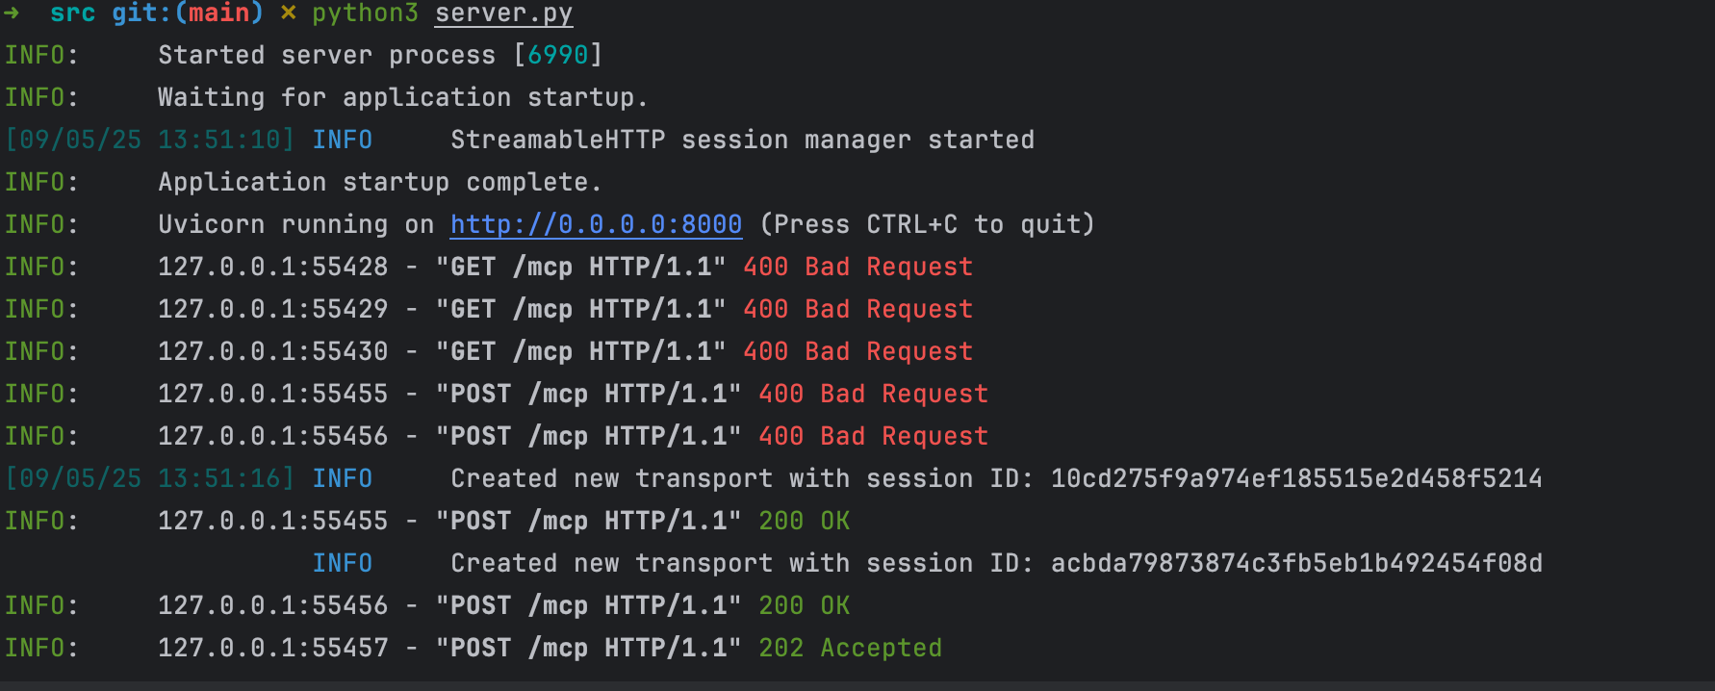Click StreamableHTTP session manager started message

(742, 140)
